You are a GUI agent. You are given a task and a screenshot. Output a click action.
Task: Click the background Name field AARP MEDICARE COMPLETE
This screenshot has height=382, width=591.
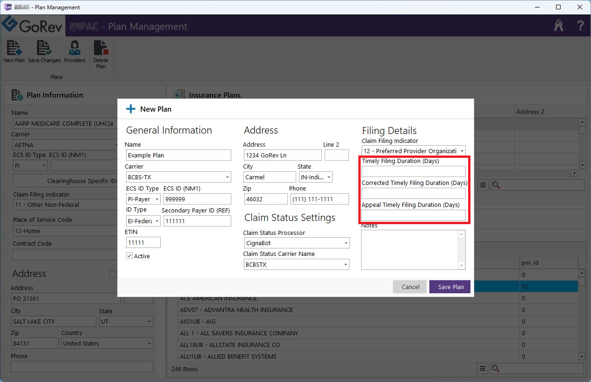(x=65, y=124)
